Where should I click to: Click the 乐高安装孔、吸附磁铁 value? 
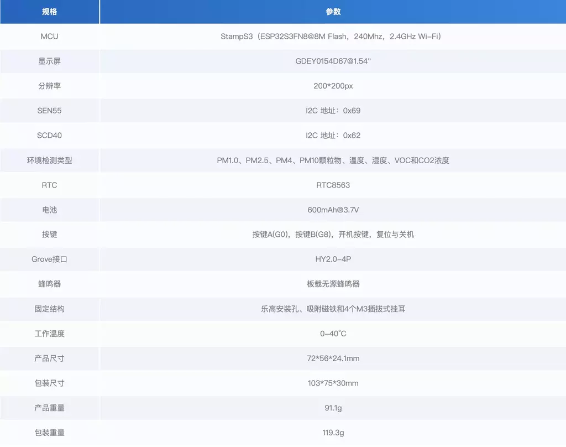[333, 309]
